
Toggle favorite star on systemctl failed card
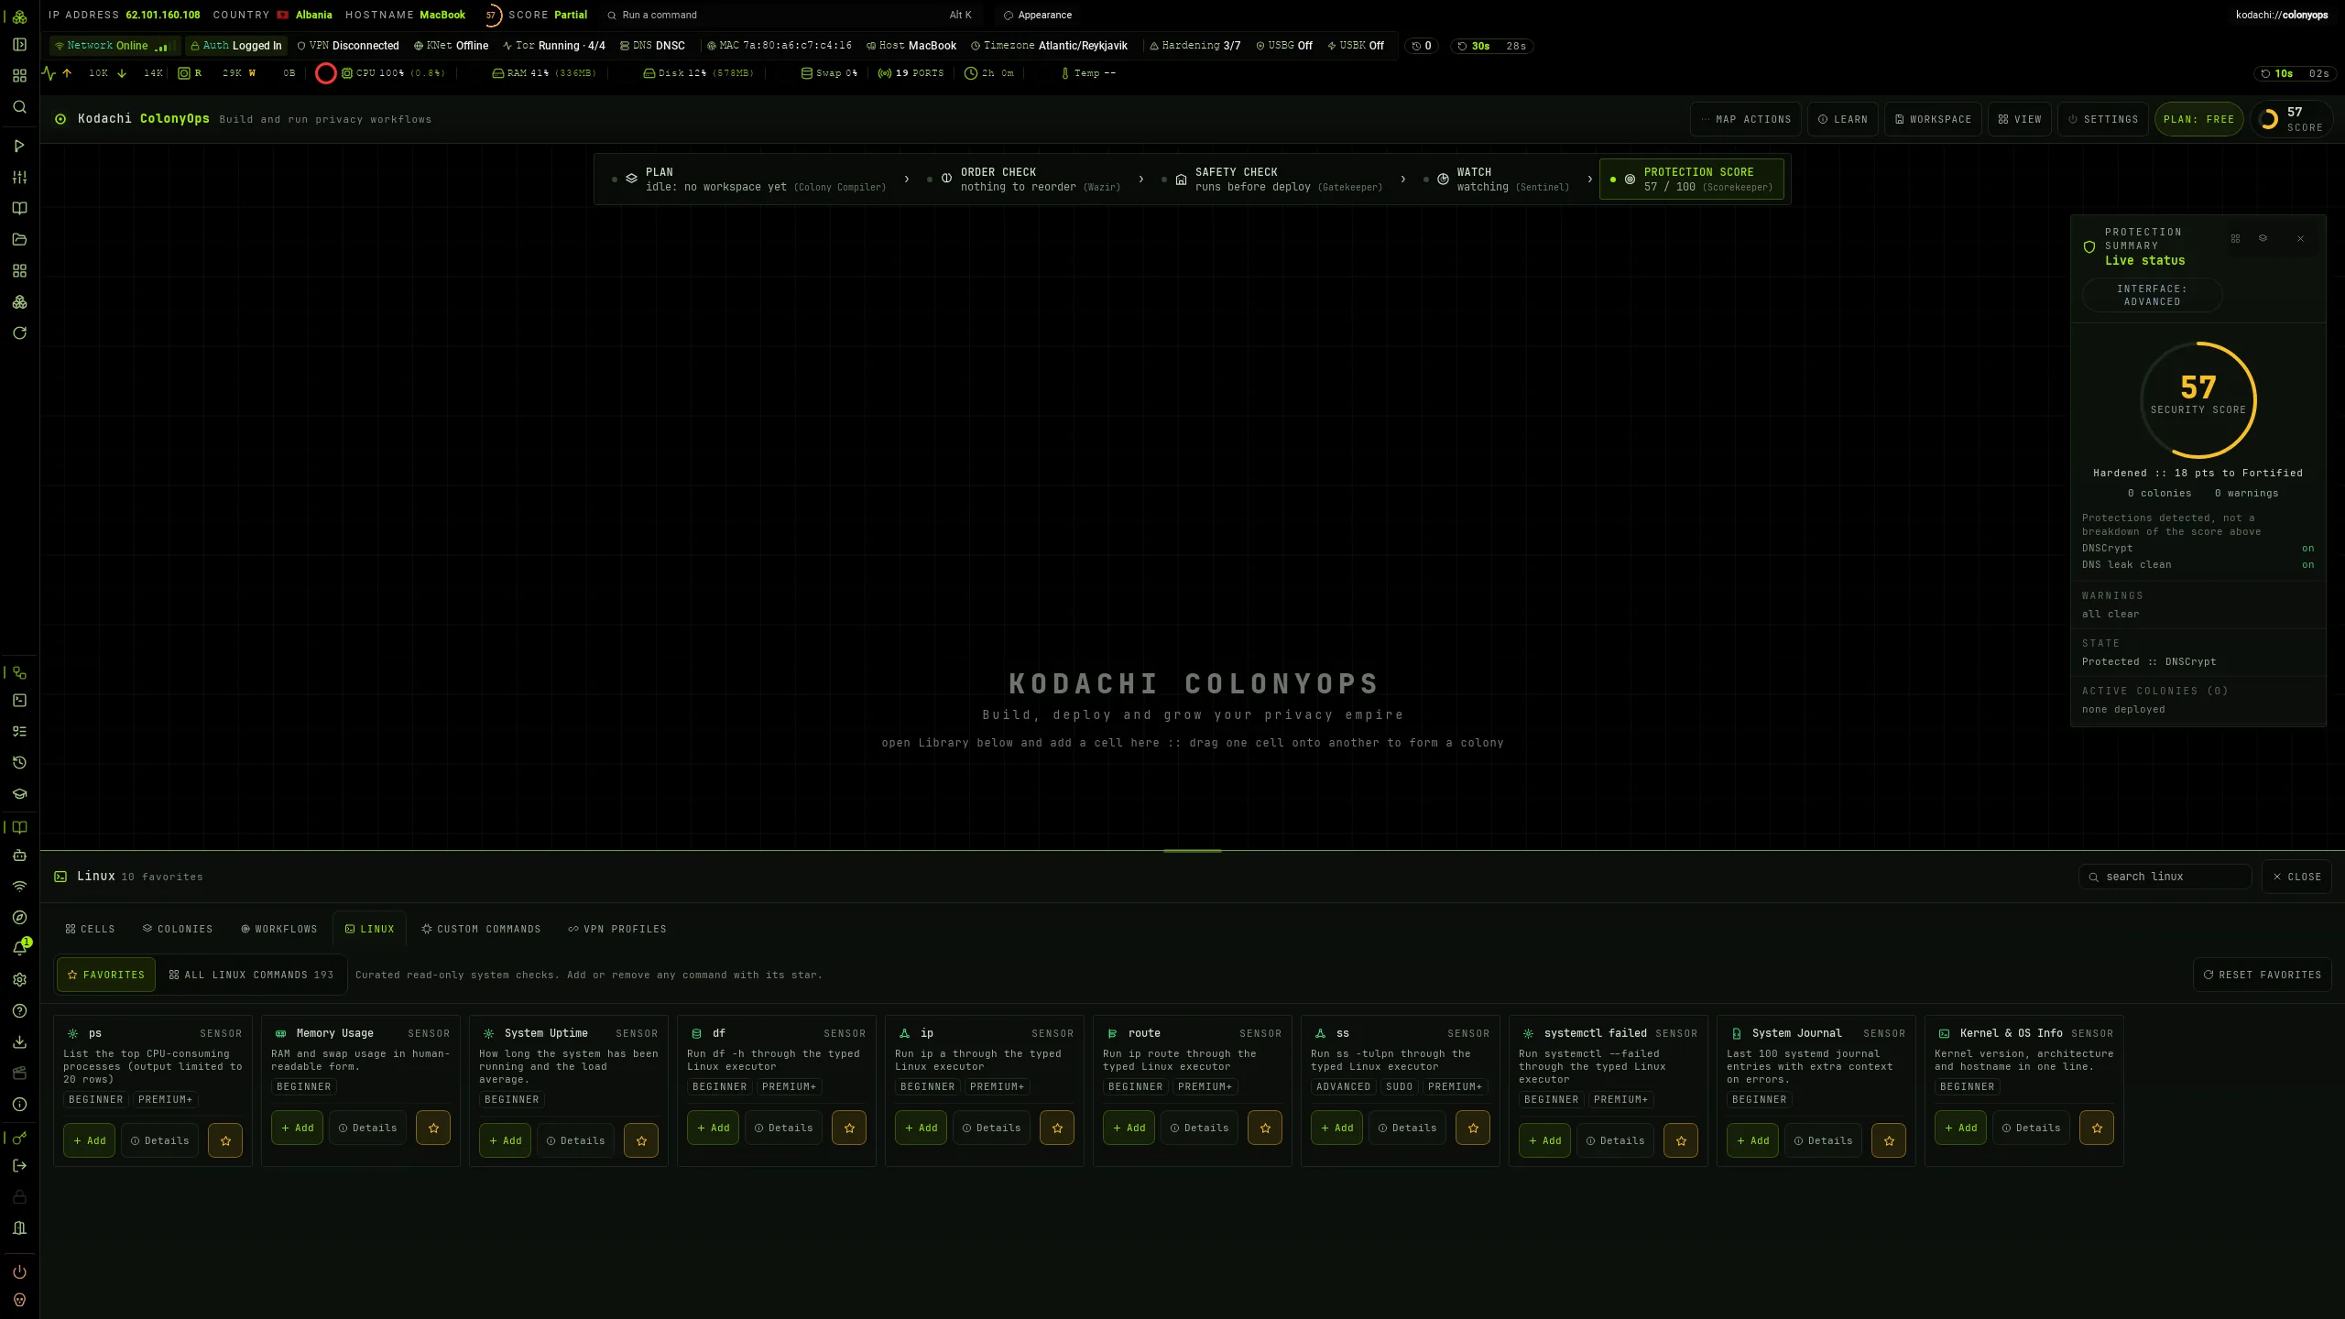(x=1681, y=1140)
